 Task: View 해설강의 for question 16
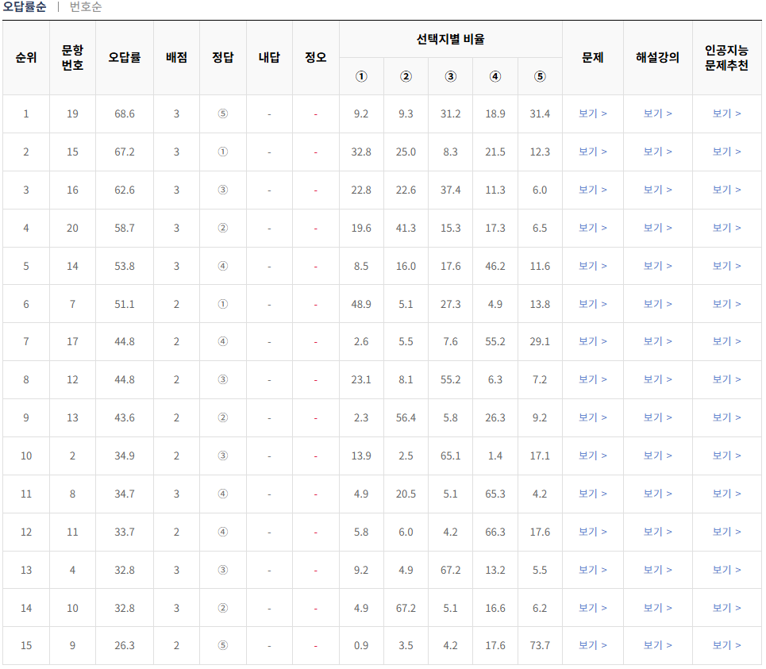(x=657, y=190)
